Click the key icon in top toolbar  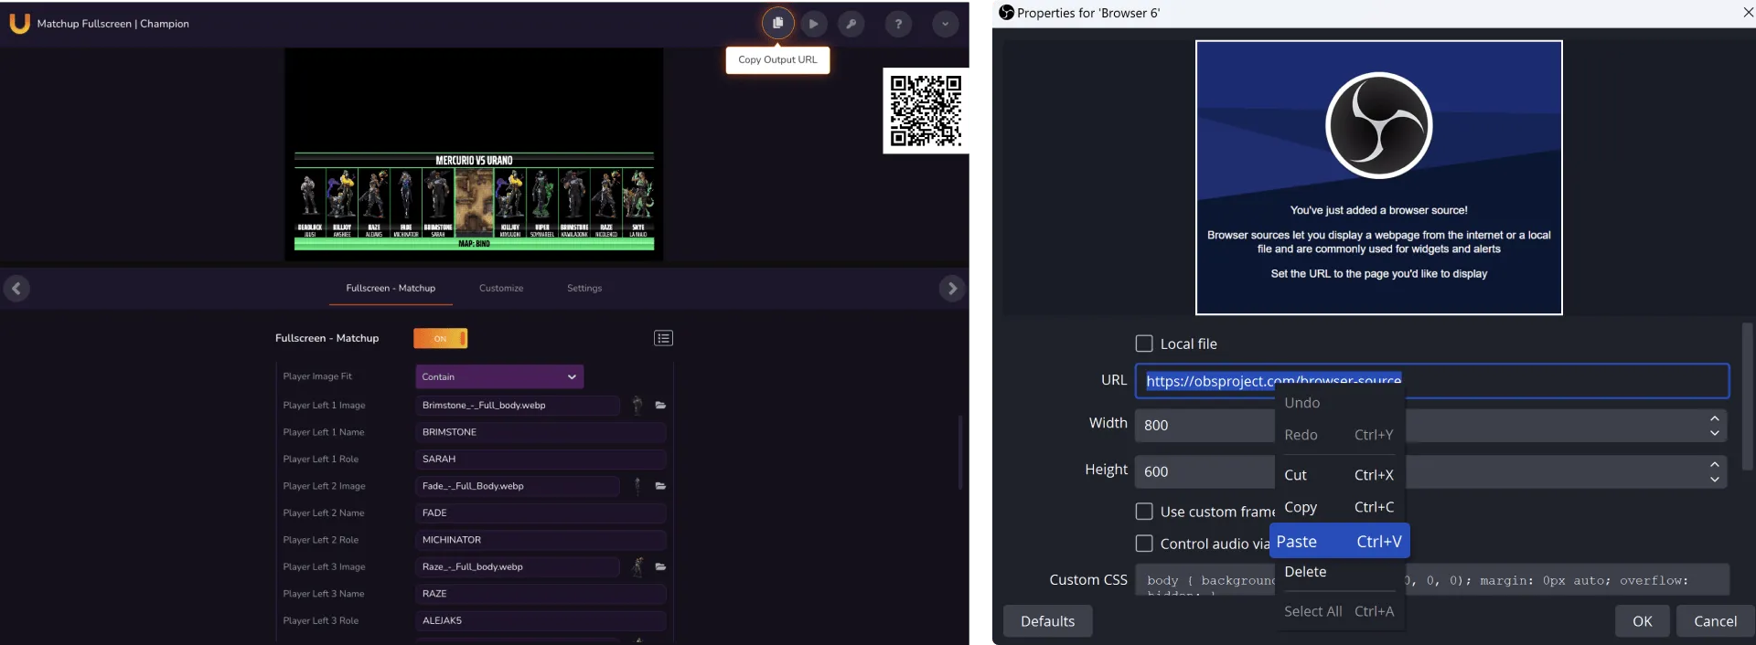[x=851, y=24]
